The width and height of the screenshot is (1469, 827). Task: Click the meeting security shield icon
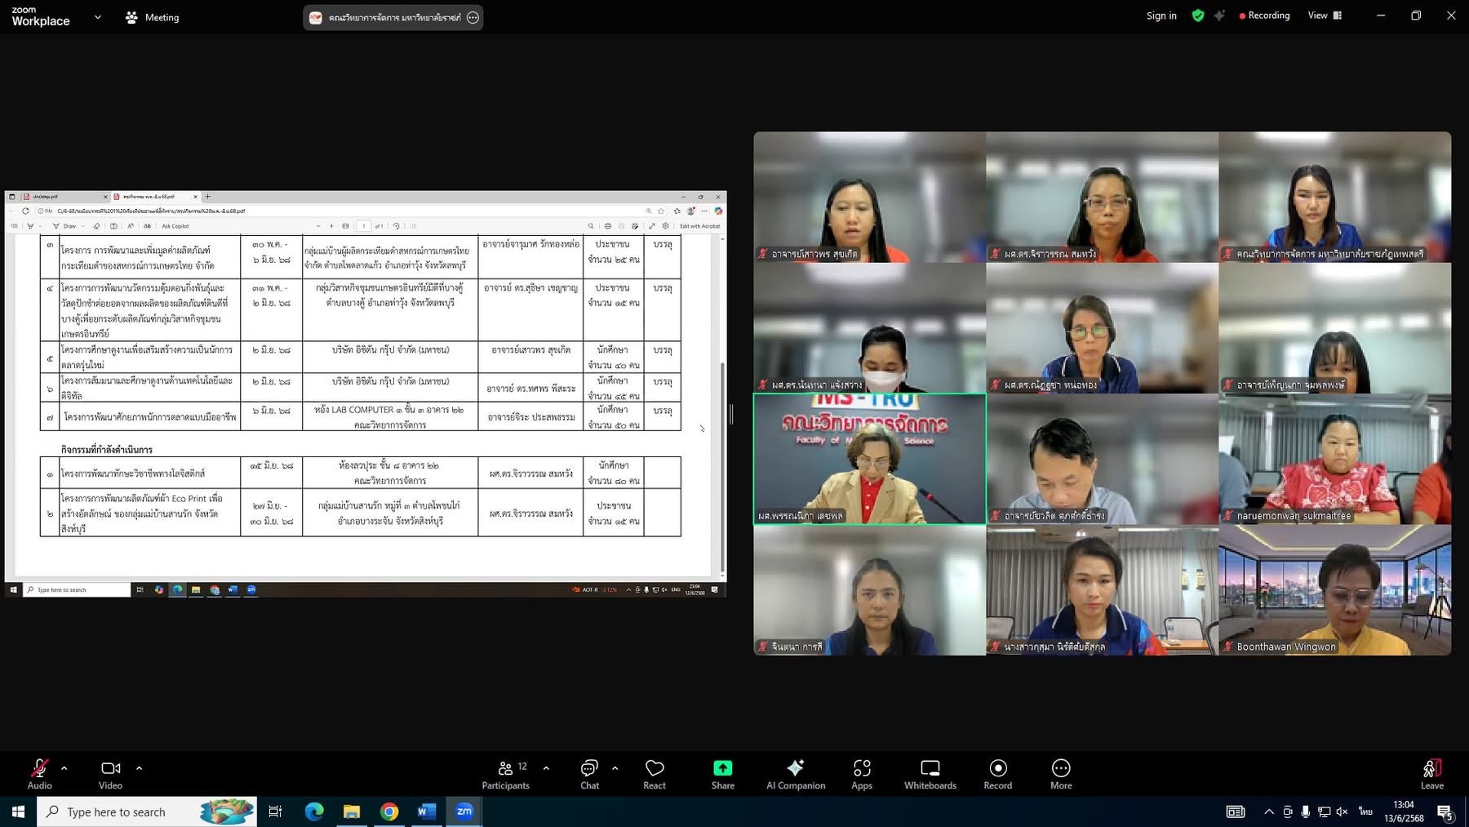(1198, 16)
